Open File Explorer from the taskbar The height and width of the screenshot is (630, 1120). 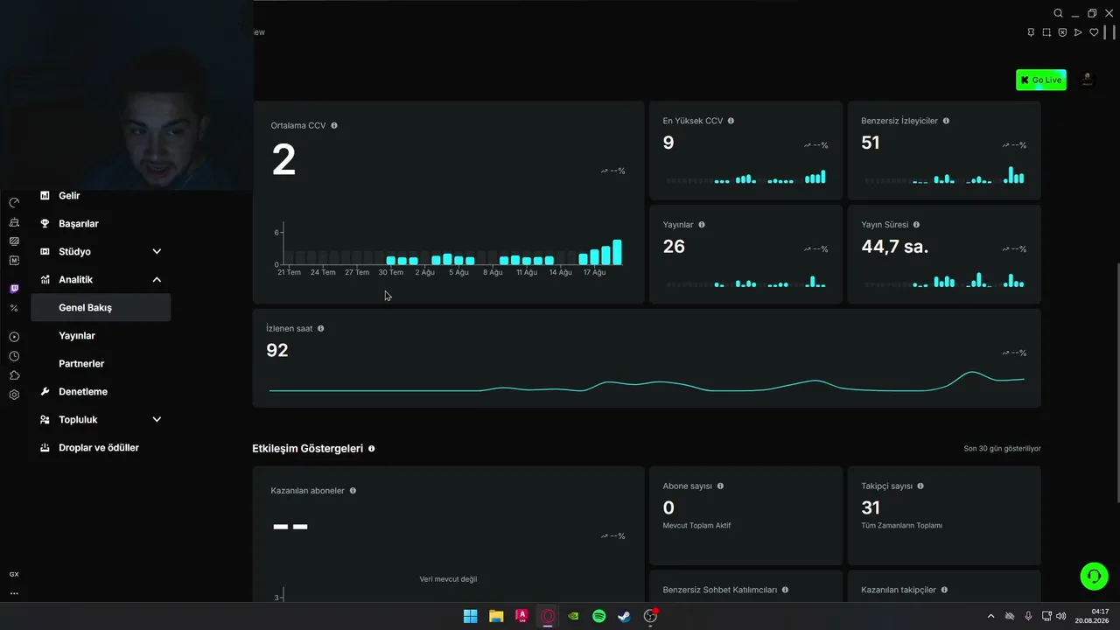coord(496,616)
